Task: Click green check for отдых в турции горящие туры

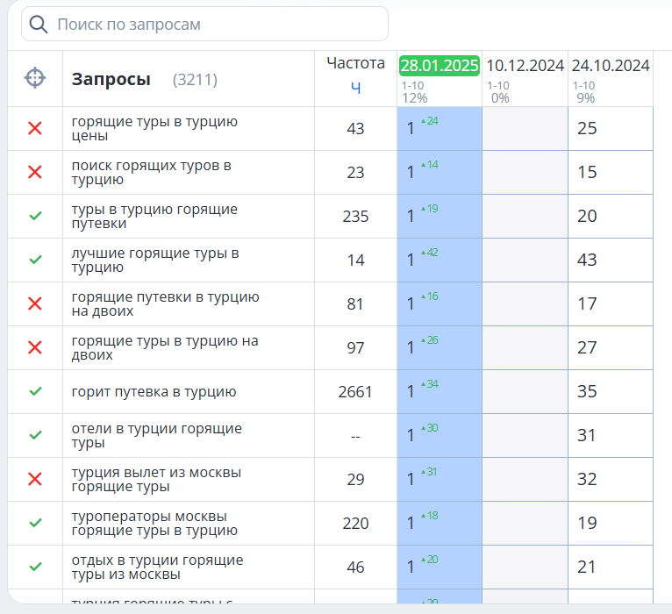Action: (x=35, y=567)
